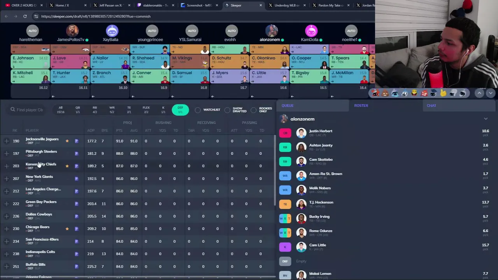Add Green Bay Packers via plus icon
This screenshot has height=280, width=498.
click(x=7, y=203)
